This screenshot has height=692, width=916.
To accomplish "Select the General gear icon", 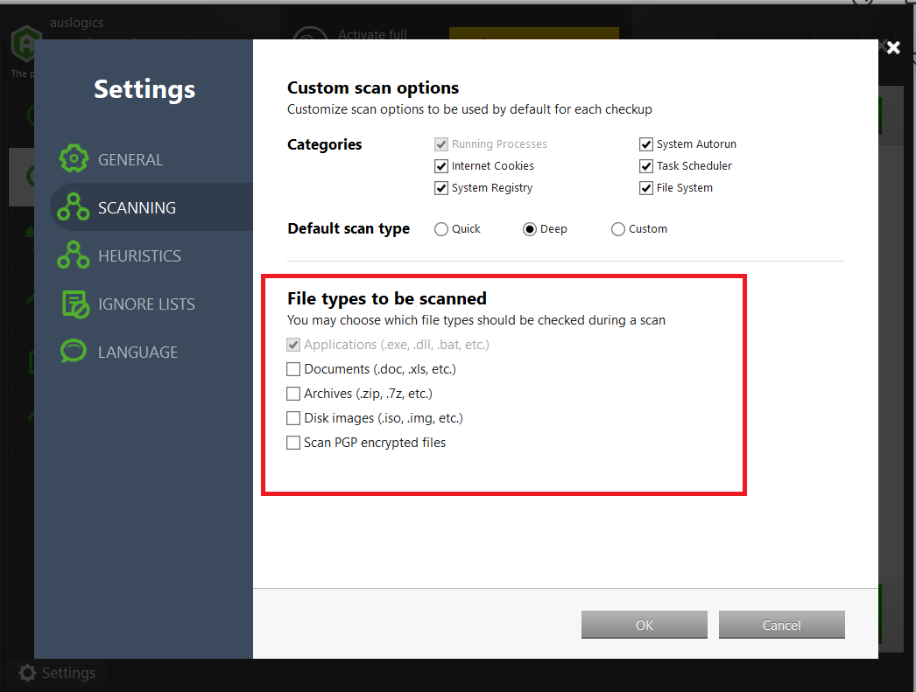I will point(74,158).
